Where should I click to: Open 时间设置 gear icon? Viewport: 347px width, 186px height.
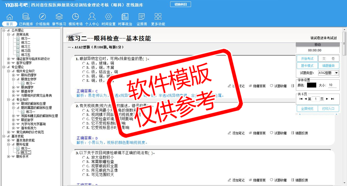click(108, 17)
